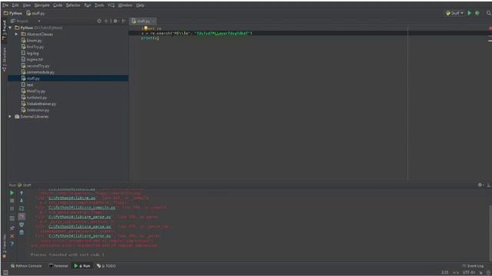The height and width of the screenshot is (276, 492).
Task: Close the stuff.py editor tab
Action: pyautogui.click(x=153, y=21)
